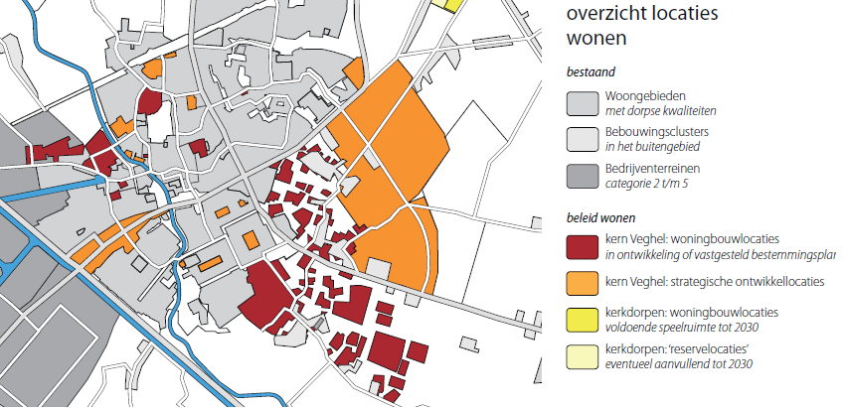Click 'in ontwikkeling of vastgesteld bestemmingsplan' text
The image size is (845, 408).
(721, 255)
